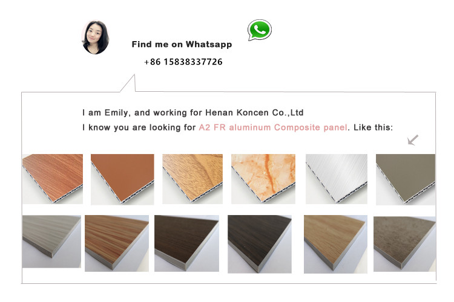Select the Find me on Whatsapp heading
The image size is (454, 302).
[182, 44]
